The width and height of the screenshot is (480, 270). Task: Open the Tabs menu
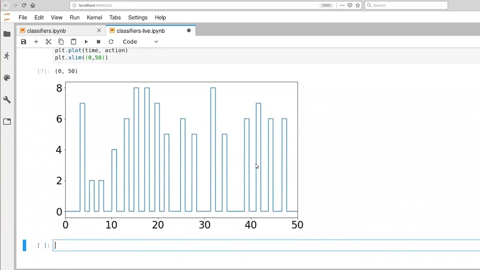click(115, 18)
